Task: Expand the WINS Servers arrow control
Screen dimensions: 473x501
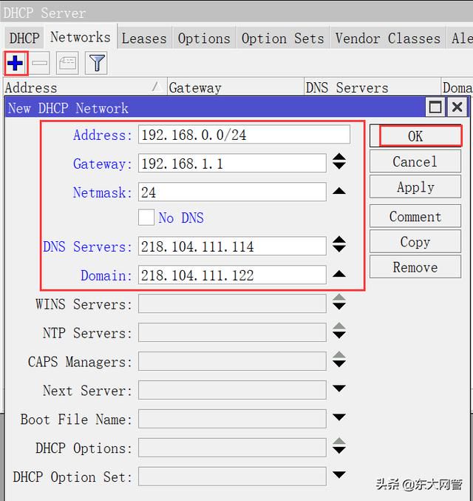Action: click(x=339, y=302)
